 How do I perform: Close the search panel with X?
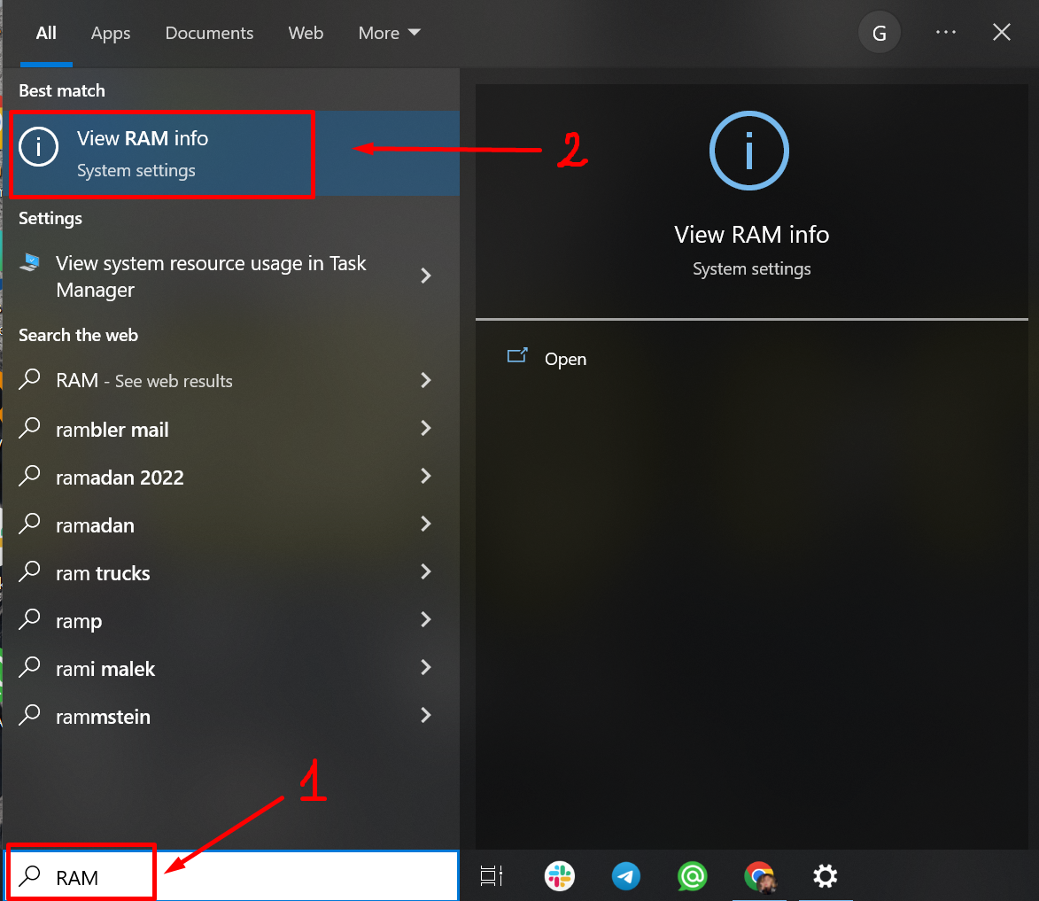1002,33
